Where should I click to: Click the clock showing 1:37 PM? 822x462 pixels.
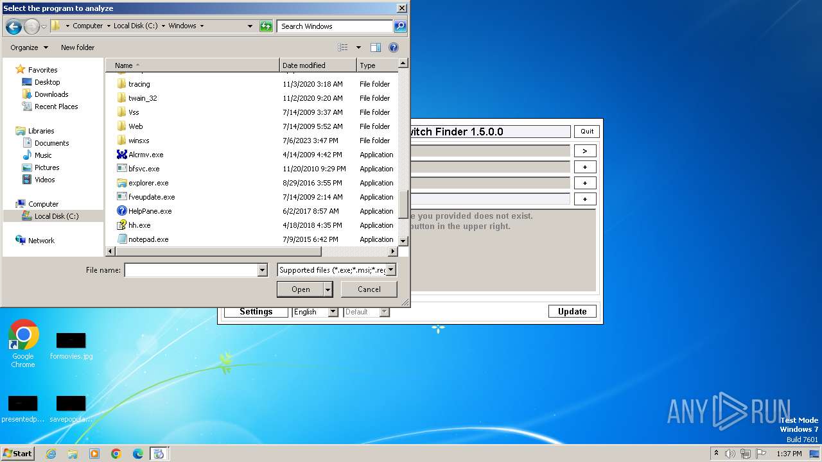[789, 454]
